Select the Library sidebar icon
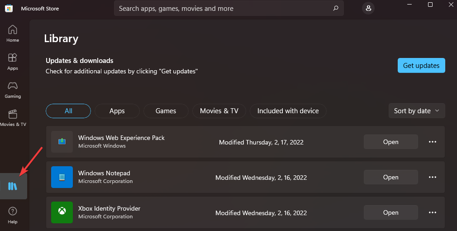The width and height of the screenshot is (457, 231). tap(13, 186)
